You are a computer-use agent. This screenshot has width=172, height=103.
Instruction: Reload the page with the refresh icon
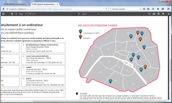(x=106, y=9)
